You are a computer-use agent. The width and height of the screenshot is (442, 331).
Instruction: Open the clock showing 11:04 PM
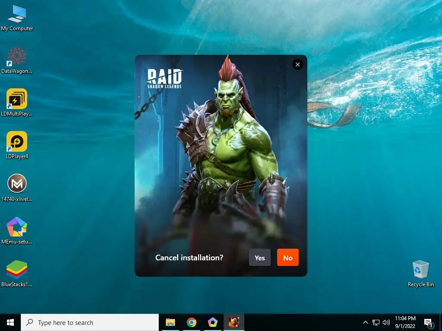405,322
